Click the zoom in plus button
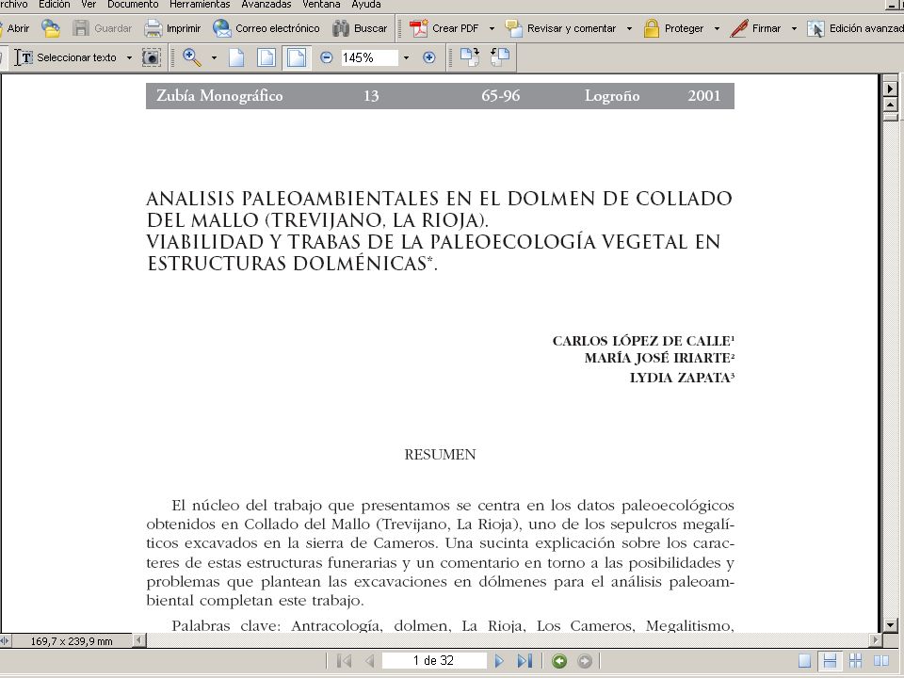Viewport: 904px width, 678px height. pyautogui.click(x=429, y=57)
